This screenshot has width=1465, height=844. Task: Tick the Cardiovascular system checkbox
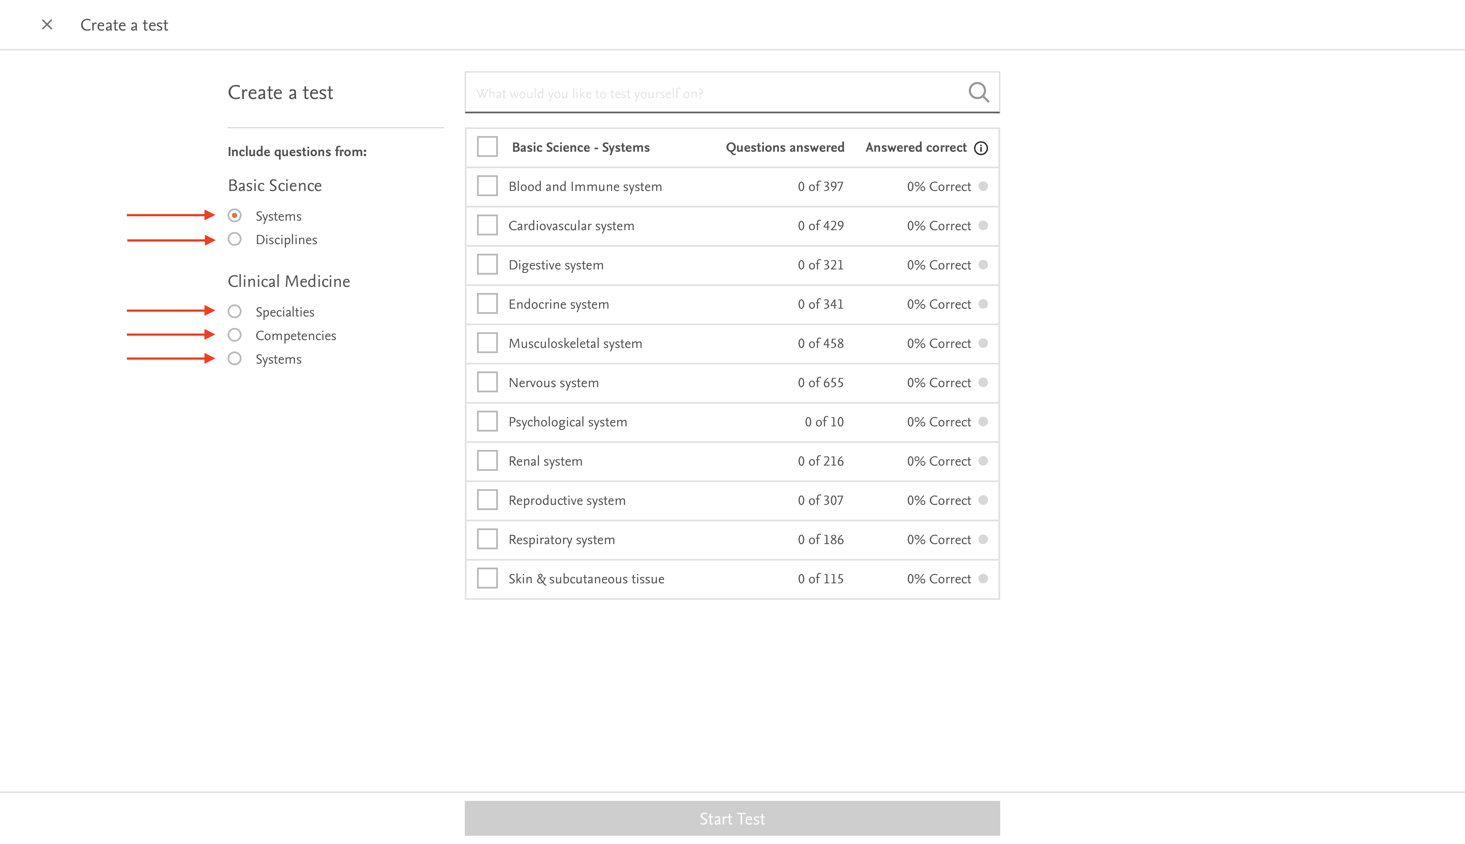coord(487,225)
